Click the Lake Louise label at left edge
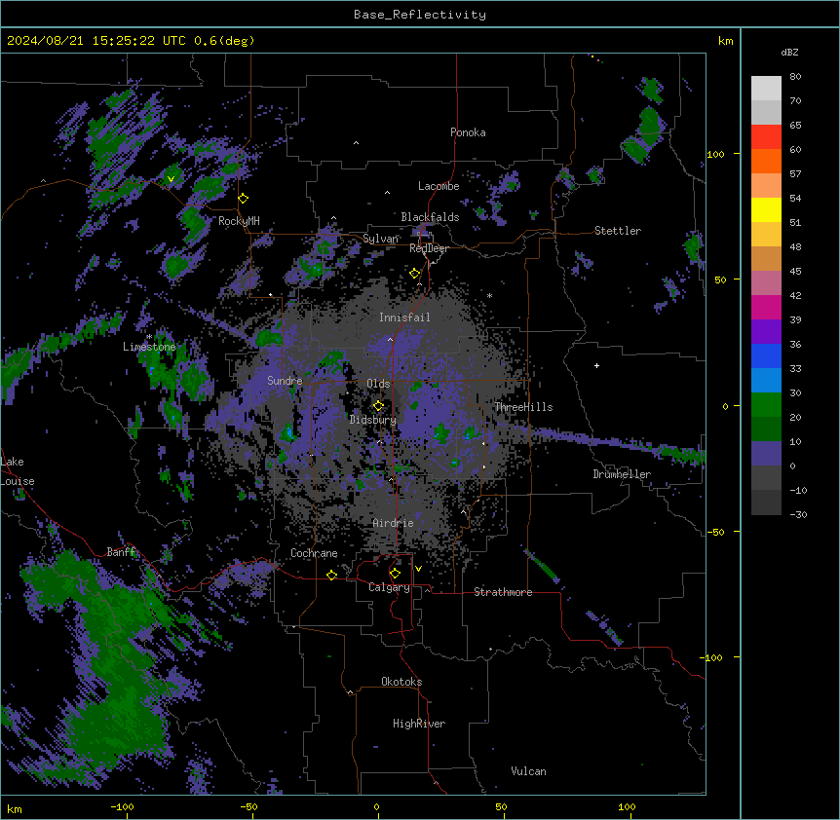The image size is (840, 820). pos(18,471)
